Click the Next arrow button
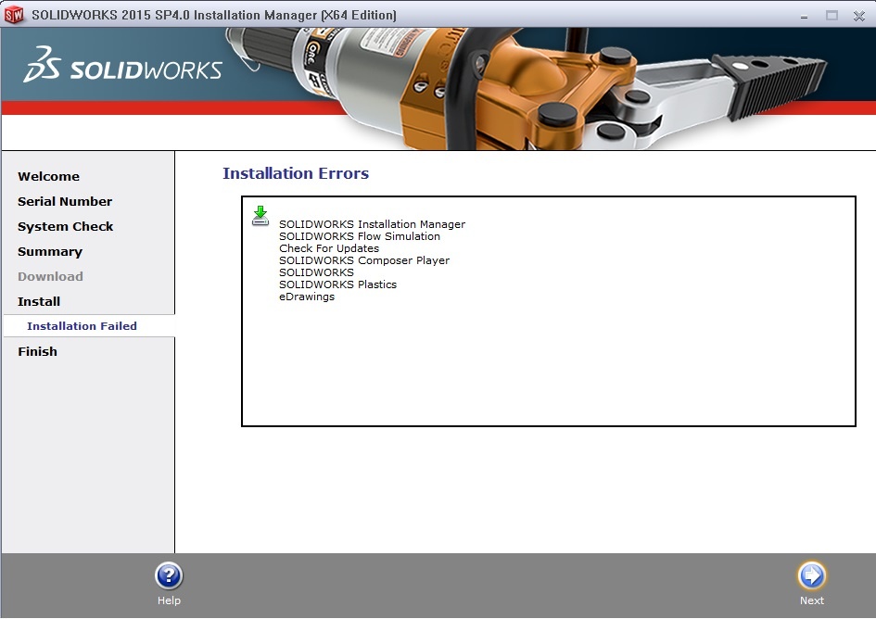The height and width of the screenshot is (619, 876). [x=811, y=576]
